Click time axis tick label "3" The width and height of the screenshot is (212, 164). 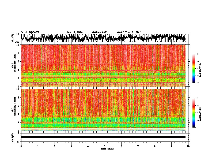[x=71, y=146]
